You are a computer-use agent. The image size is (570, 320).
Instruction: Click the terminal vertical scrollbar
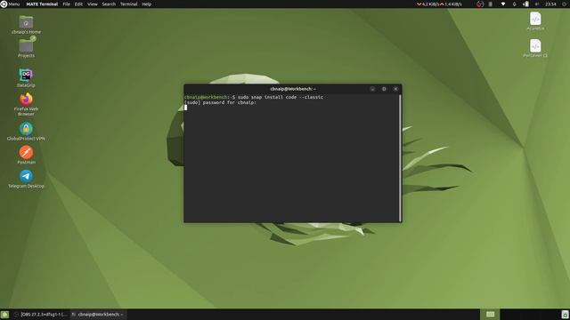[400, 158]
